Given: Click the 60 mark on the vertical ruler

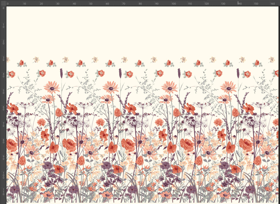Looking at the screenshot, I should 3,108.
